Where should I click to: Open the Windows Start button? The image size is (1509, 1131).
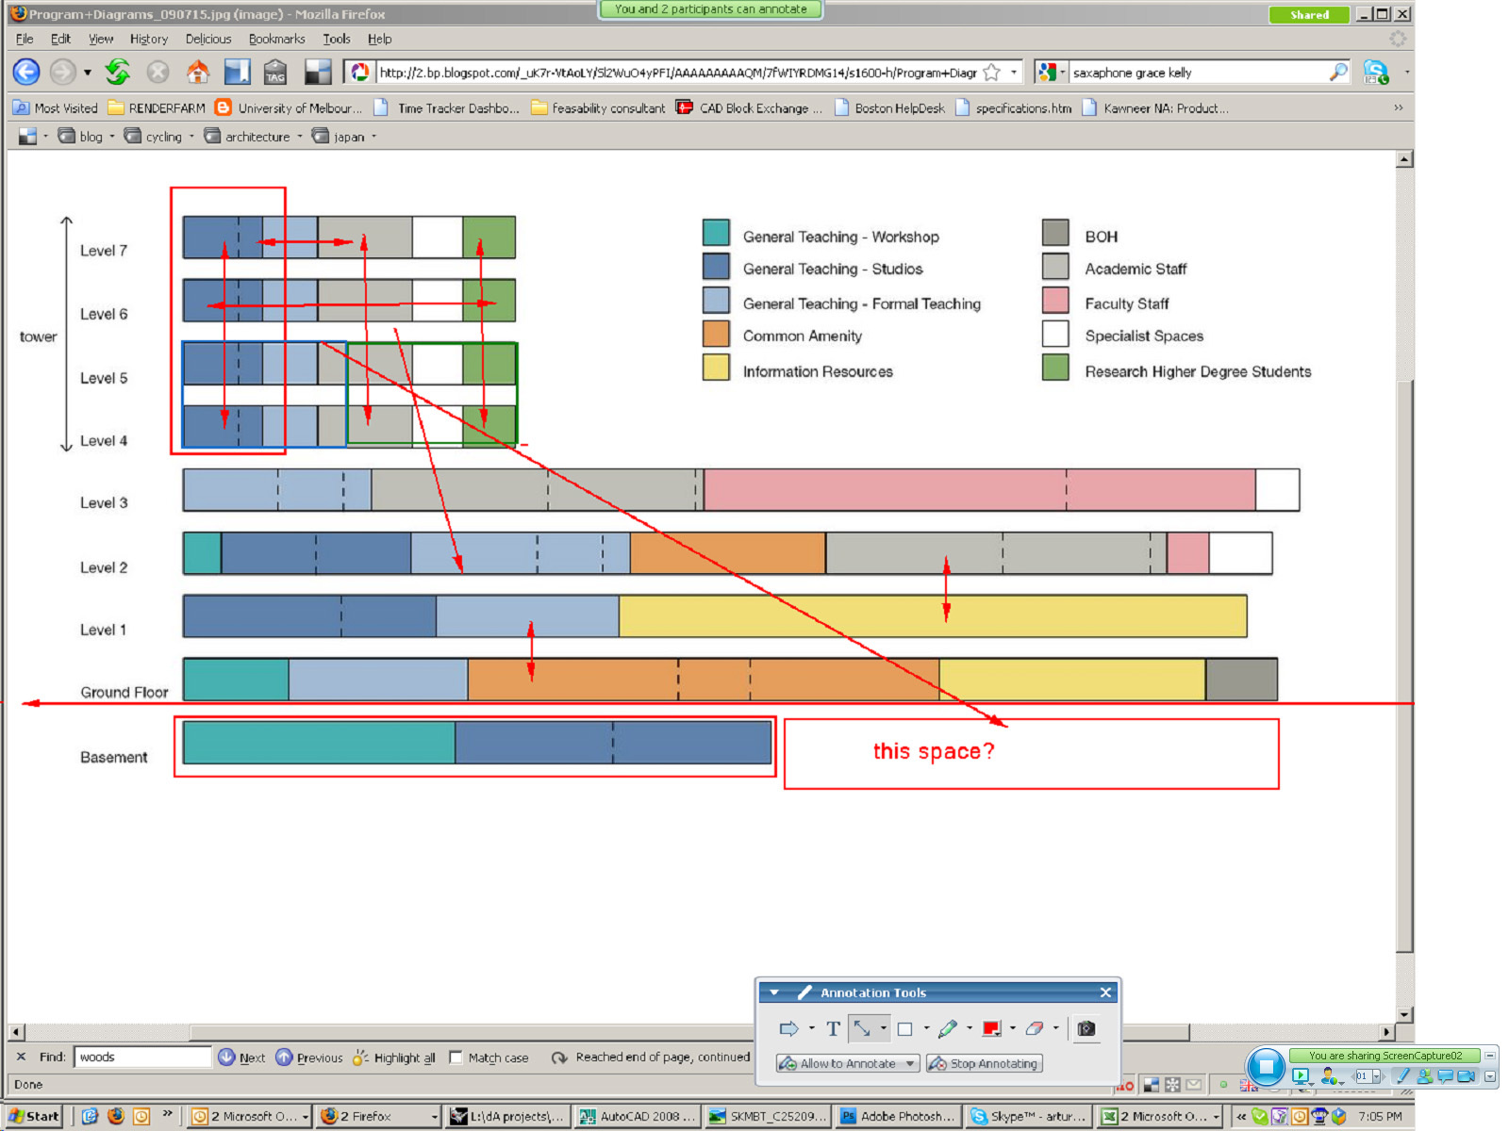34,1116
